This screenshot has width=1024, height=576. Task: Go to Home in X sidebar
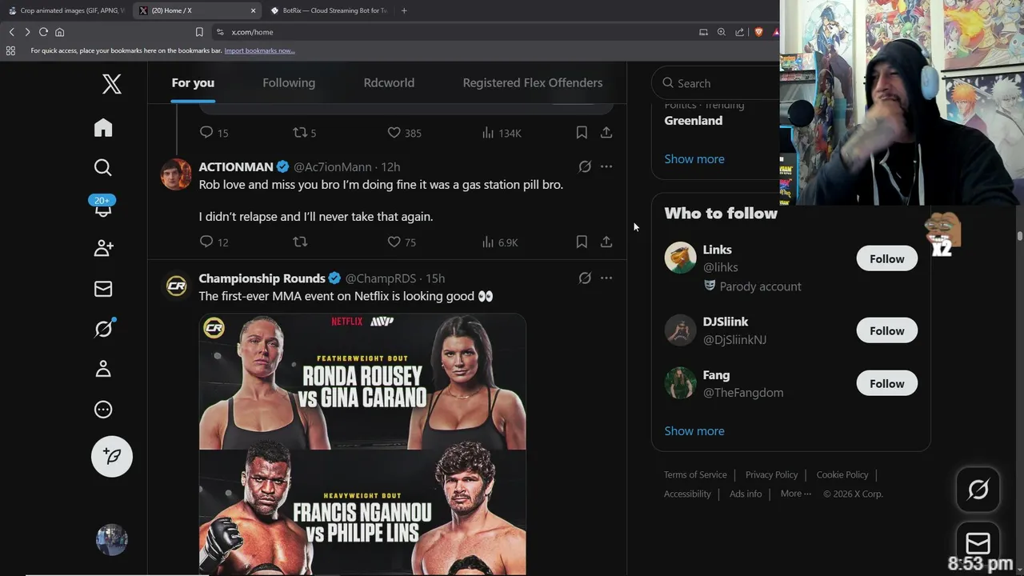(x=103, y=128)
